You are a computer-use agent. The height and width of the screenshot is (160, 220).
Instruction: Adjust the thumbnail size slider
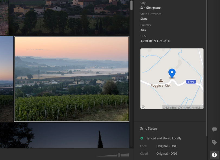pos(119,154)
